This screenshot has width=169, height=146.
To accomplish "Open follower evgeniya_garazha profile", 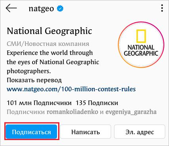I will tap(131, 112).
